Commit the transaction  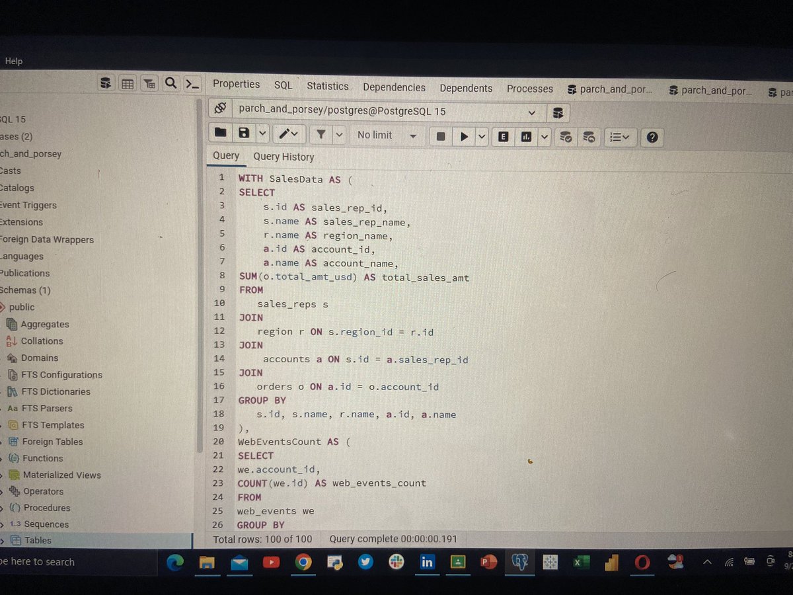(566, 138)
